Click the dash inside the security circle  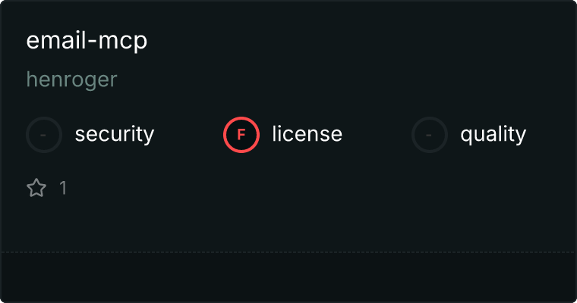43,135
